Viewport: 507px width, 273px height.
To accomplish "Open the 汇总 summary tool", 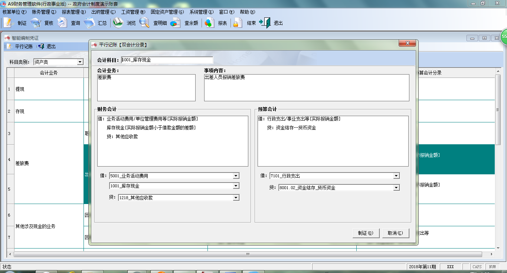I will click(89, 23).
